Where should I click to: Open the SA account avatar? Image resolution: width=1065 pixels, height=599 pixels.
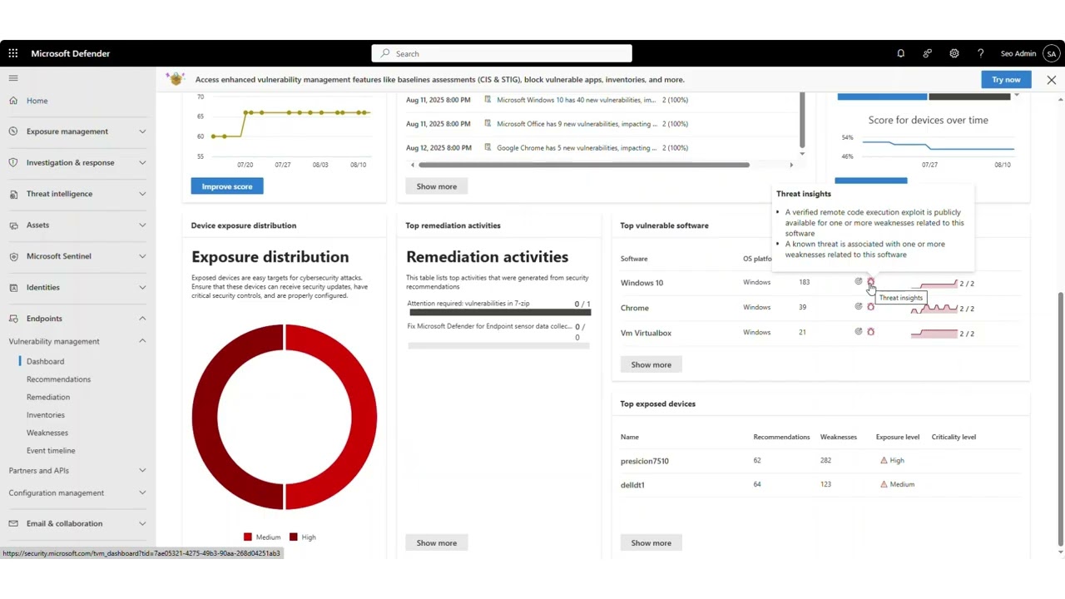(1052, 53)
